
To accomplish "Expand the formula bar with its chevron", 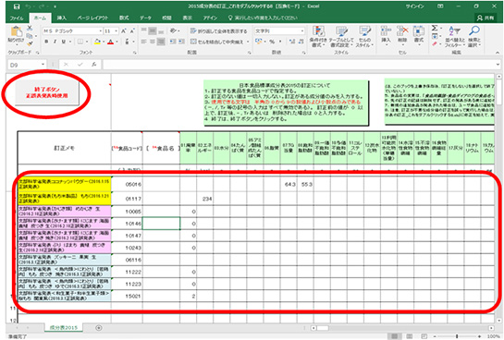I will click(x=498, y=65).
